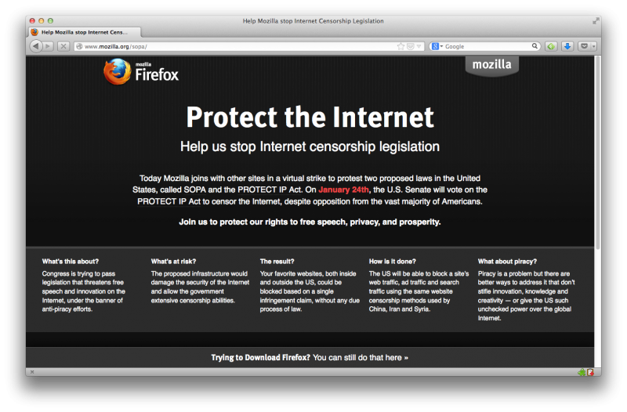Click the Forward navigation arrow
This screenshot has width=627, height=412.
click(x=49, y=46)
